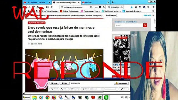The image size is (178, 100).
Task: Launch Google Chrome from taskbar
Action: (x=48, y=97)
